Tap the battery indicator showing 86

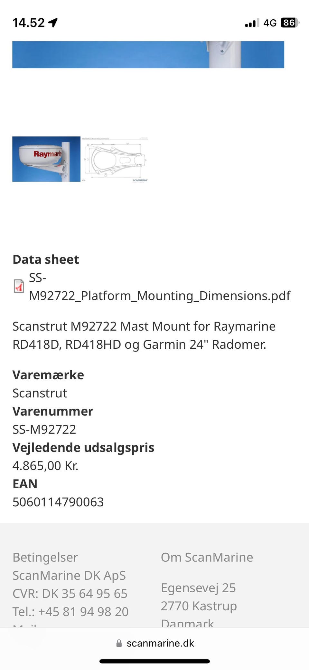(289, 23)
